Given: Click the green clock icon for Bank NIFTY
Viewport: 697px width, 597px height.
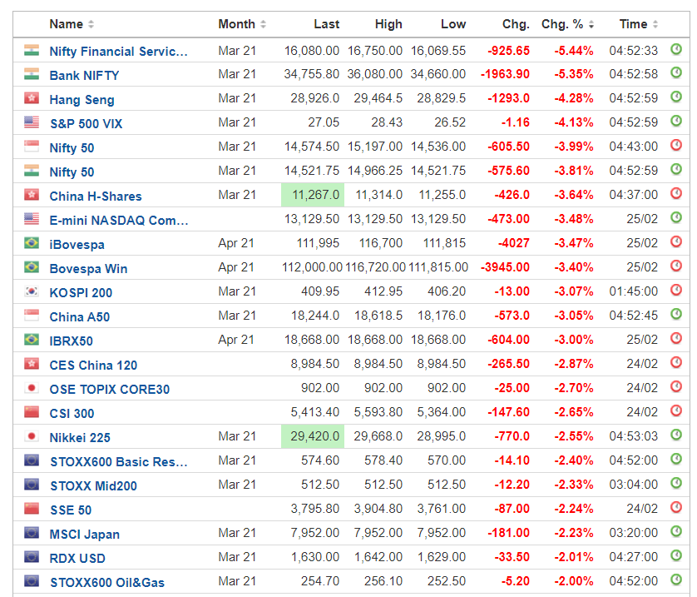Looking at the screenshot, I should coord(675,72).
